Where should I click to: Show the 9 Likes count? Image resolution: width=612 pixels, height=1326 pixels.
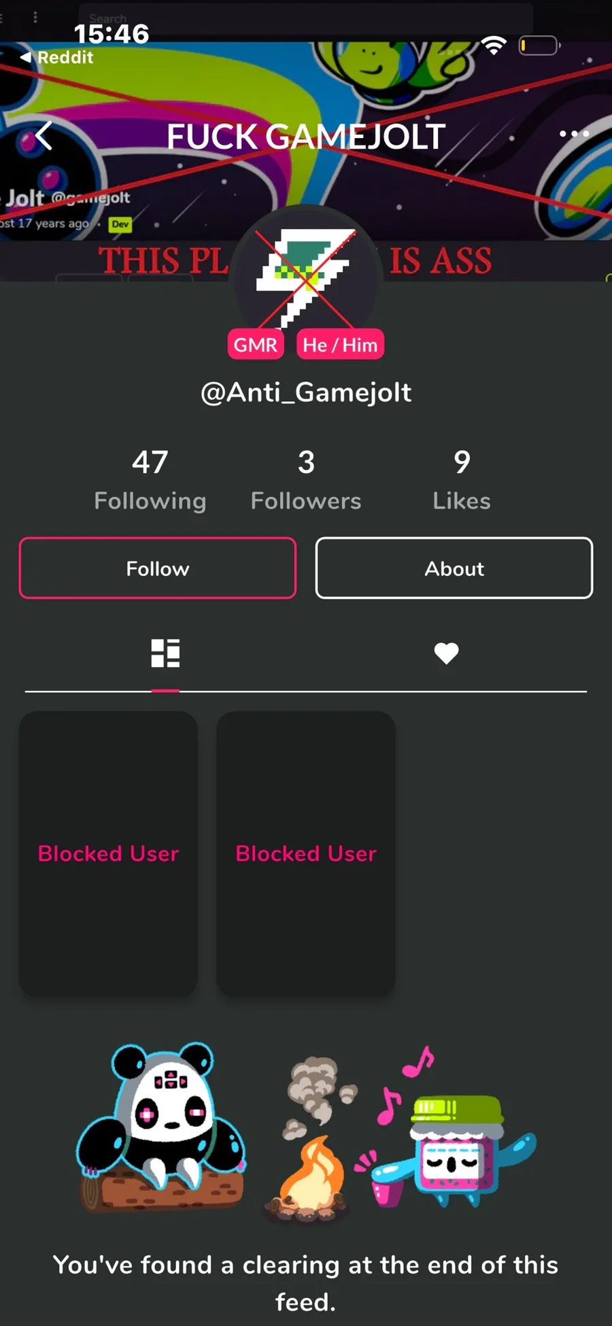[462, 479]
